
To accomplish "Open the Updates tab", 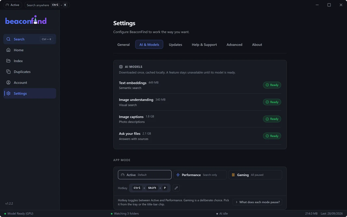I will coord(175,44).
